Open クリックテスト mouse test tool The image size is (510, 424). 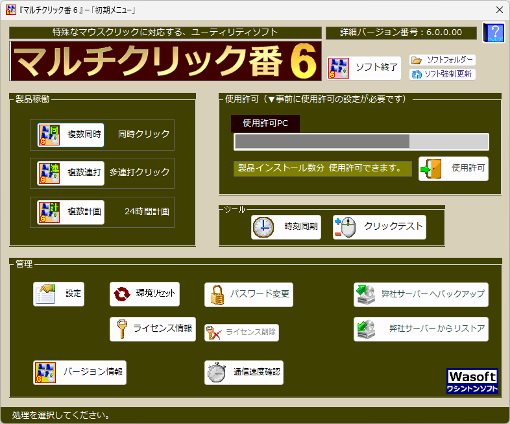click(x=379, y=227)
